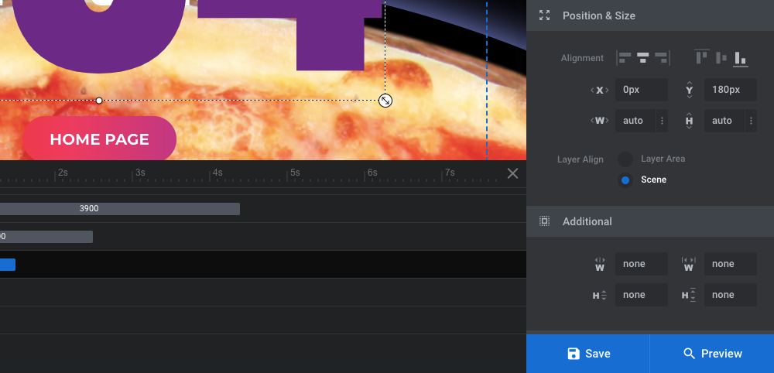This screenshot has height=373, width=774.
Task: Select Layer Area align option
Action: click(625, 159)
